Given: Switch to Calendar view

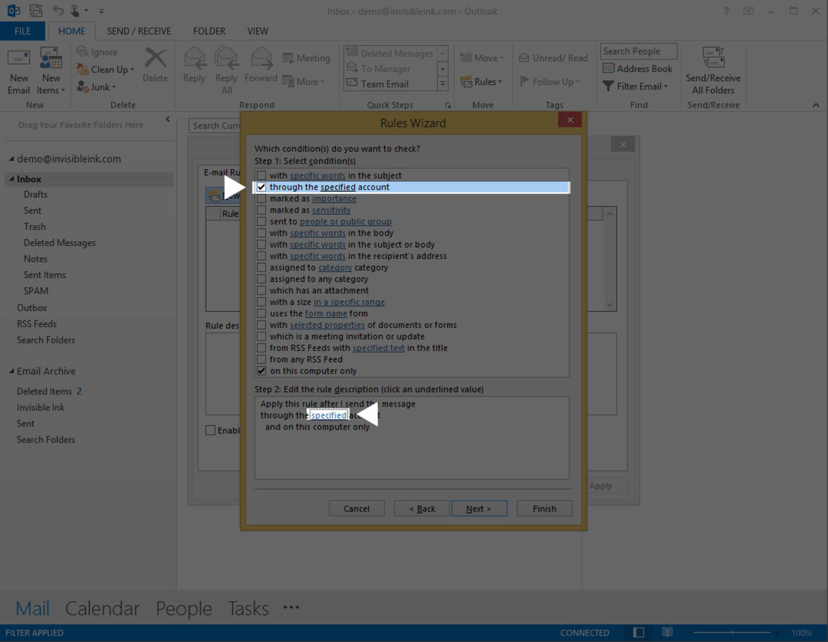Looking at the screenshot, I should pyautogui.click(x=102, y=608).
